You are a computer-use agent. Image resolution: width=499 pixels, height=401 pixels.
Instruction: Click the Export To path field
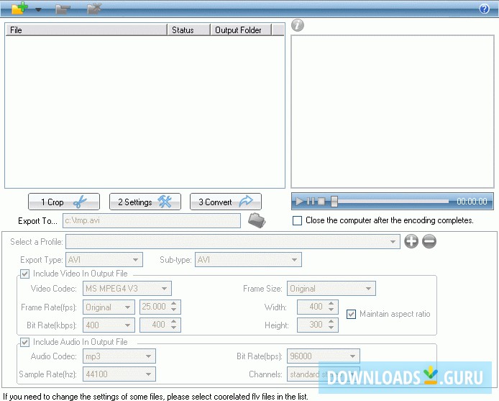tap(152, 220)
